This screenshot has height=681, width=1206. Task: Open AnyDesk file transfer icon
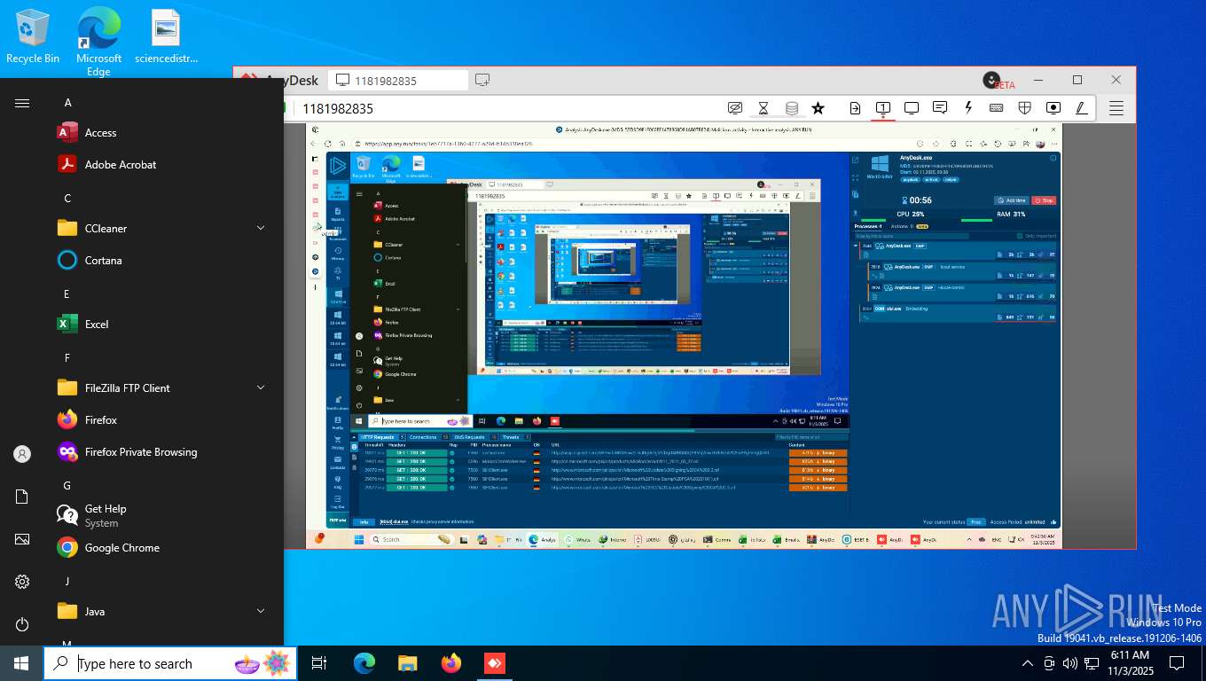(x=855, y=108)
